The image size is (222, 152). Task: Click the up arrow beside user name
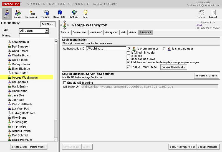click(65, 22)
